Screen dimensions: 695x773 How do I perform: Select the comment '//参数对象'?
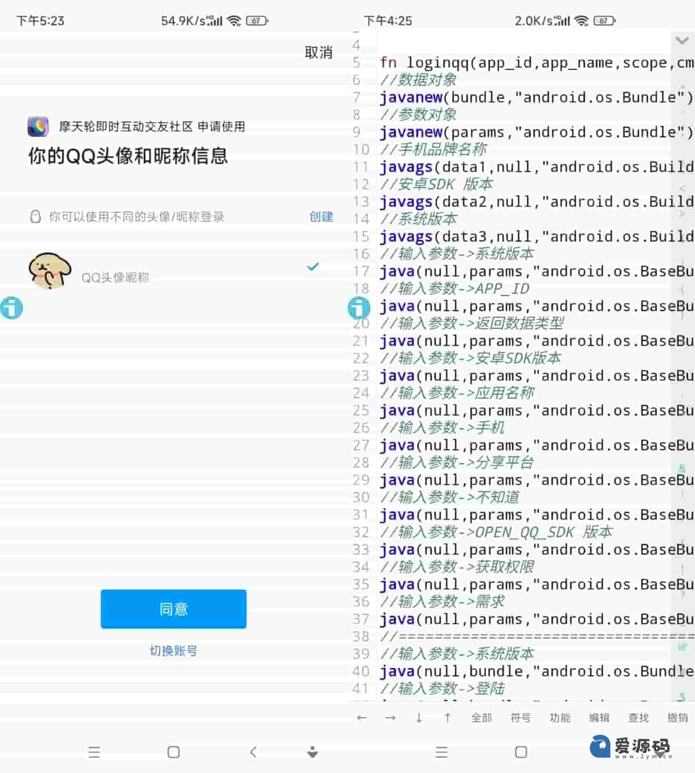pyautogui.click(x=418, y=115)
